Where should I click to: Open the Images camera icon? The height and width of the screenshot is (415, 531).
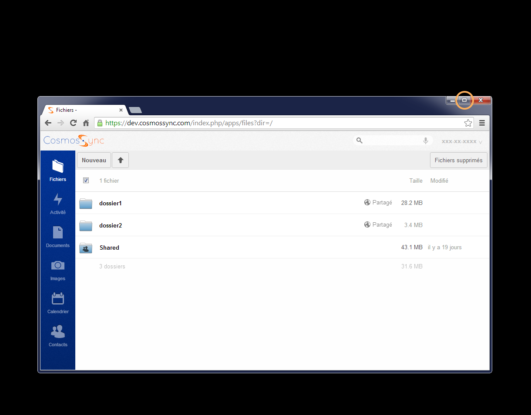58,269
